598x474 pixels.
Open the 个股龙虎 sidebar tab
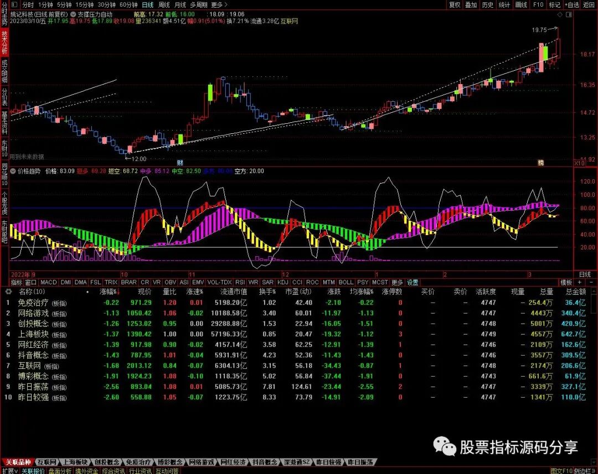(4, 204)
